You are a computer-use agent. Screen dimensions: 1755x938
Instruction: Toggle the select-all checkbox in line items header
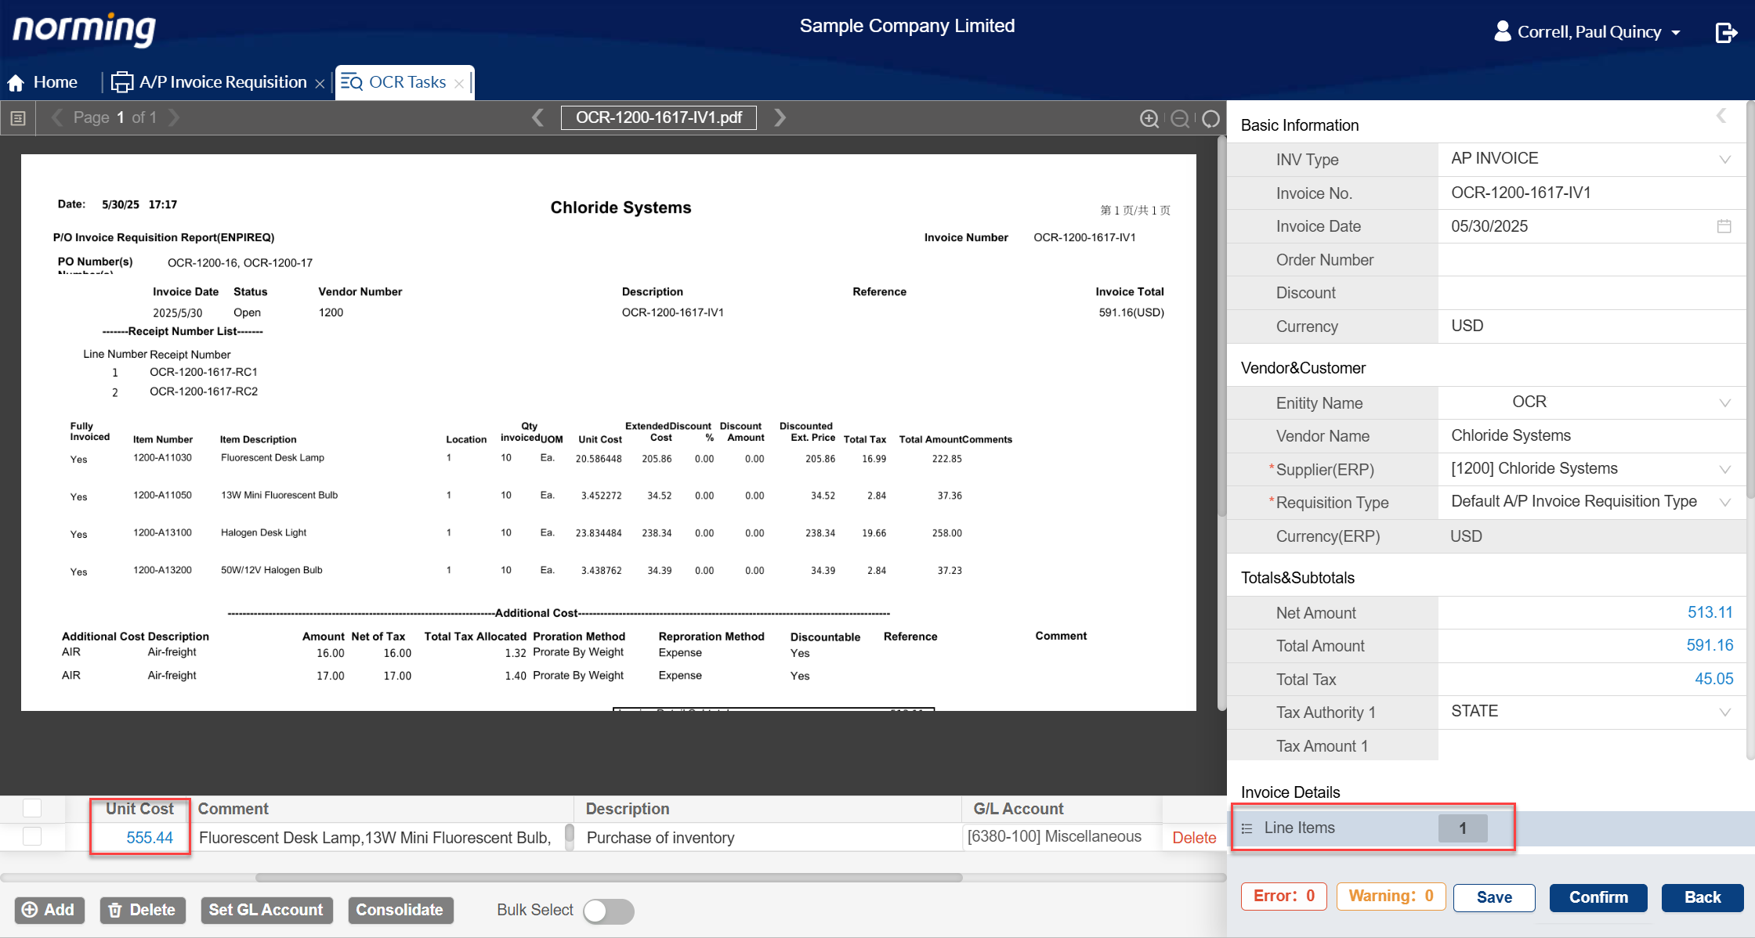32,808
